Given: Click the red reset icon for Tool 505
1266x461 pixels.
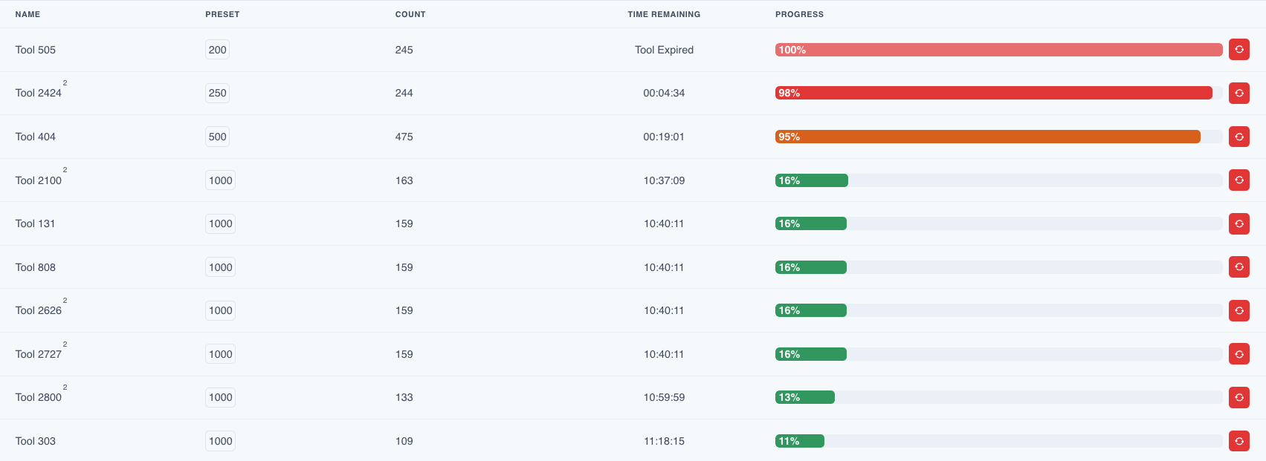Looking at the screenshot, I should tap(1239, 50).
